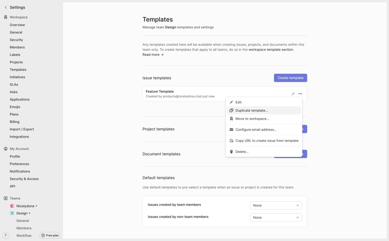389x241 pixels.
Task: Select Delete… from the context menu
Action: (264, 152)
